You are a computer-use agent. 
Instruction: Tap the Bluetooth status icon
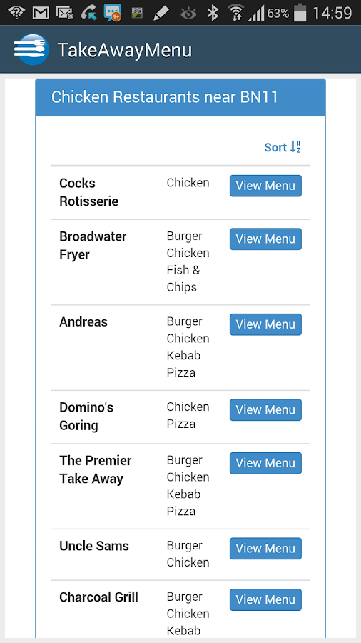213,13
